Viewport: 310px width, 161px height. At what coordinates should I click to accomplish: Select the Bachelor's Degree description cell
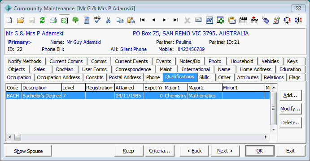coord(42,96)
